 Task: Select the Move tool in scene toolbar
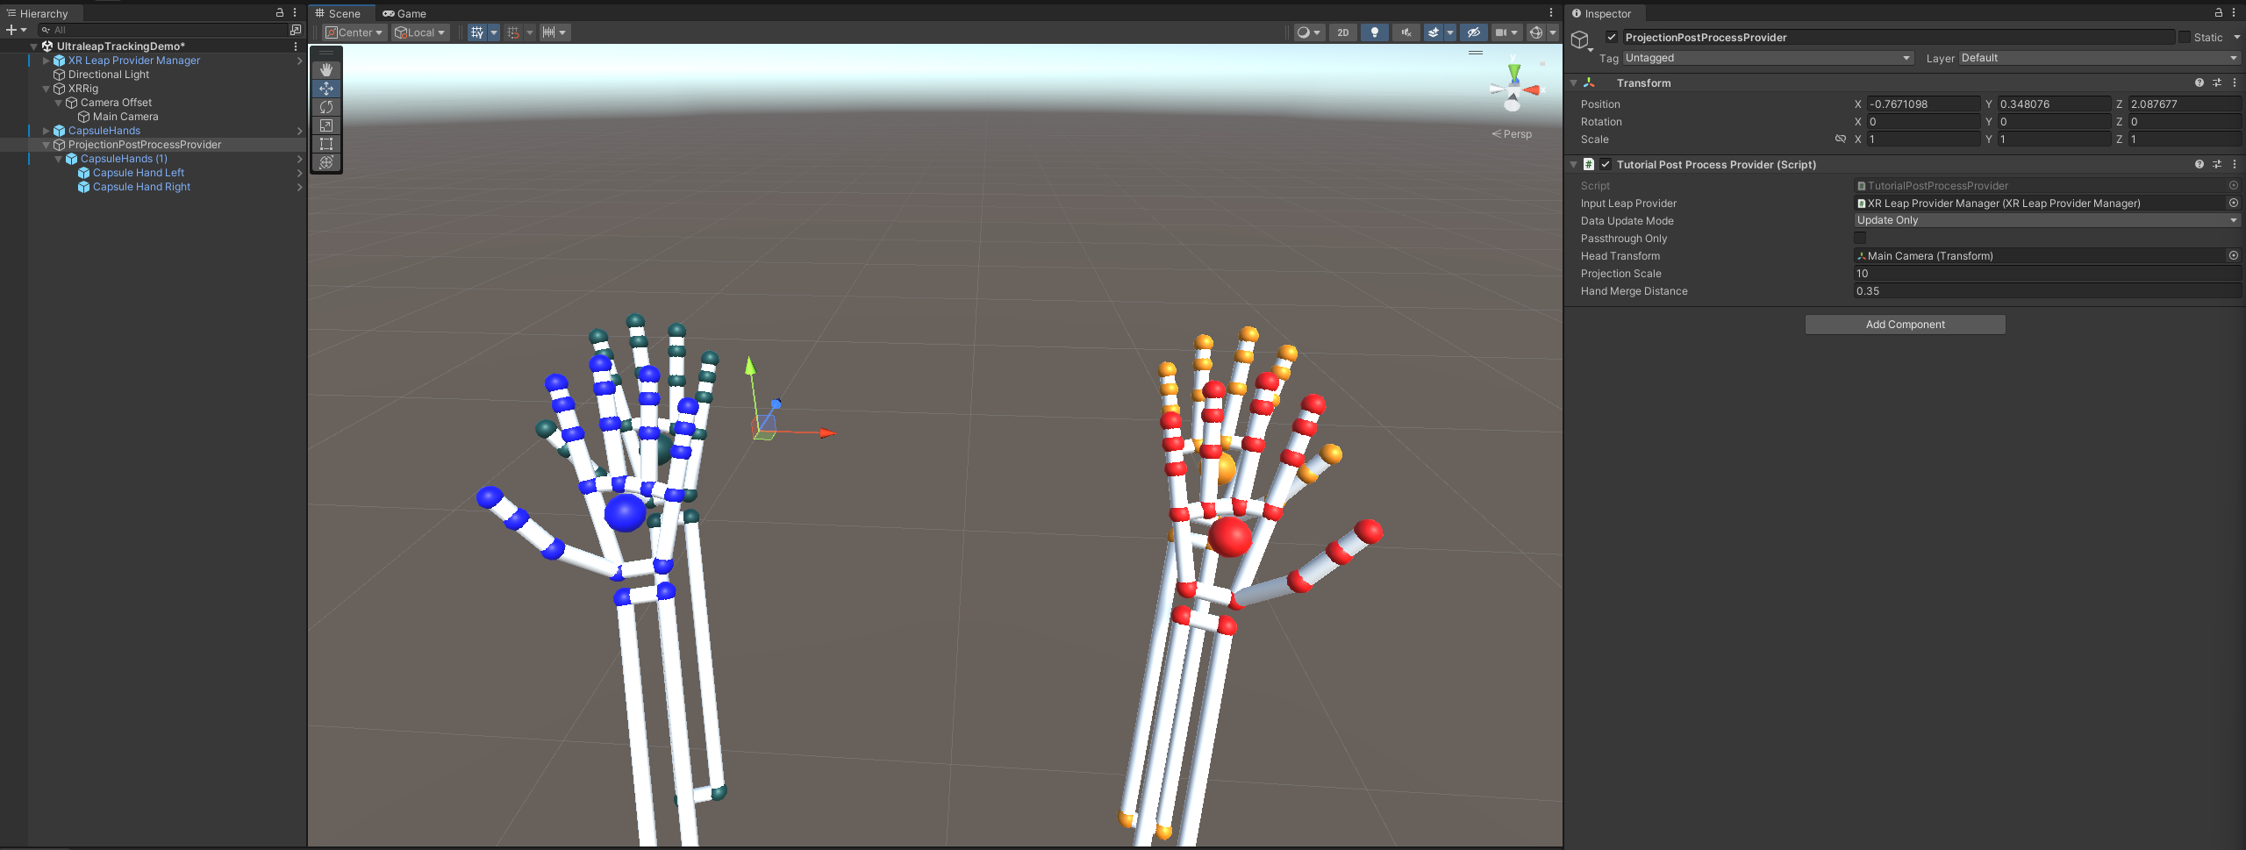click(x=326, y=89)
